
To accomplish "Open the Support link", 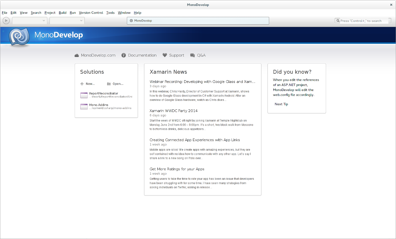I will [177, 55].
